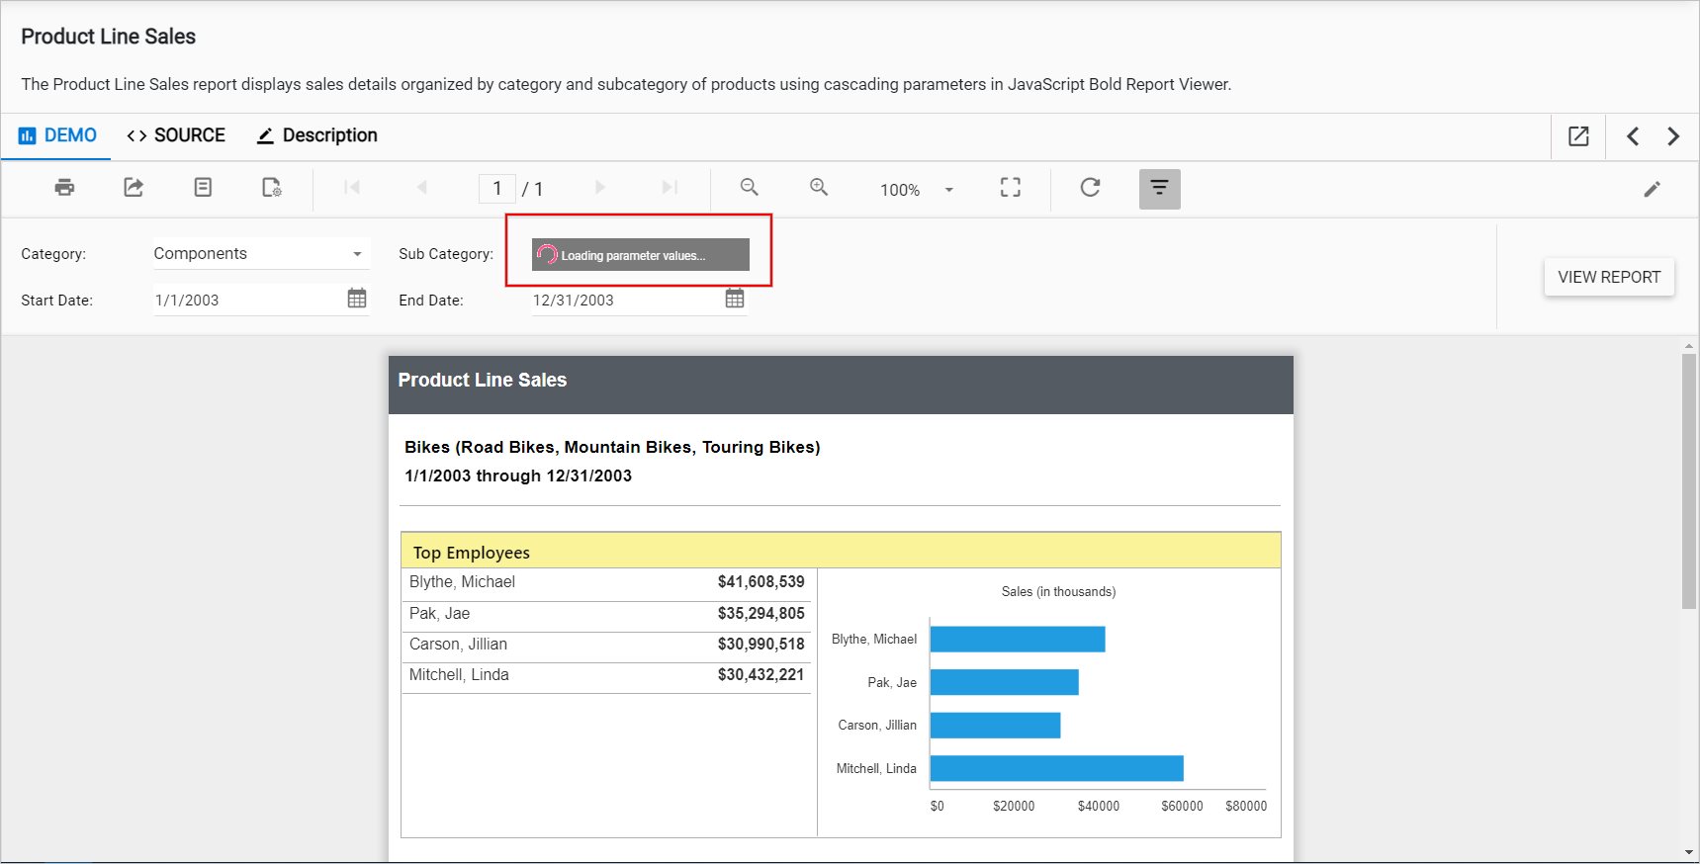Toggle the parameters filter panel icon
The width and height of the screenshot is (1700, 864).
1160,189
